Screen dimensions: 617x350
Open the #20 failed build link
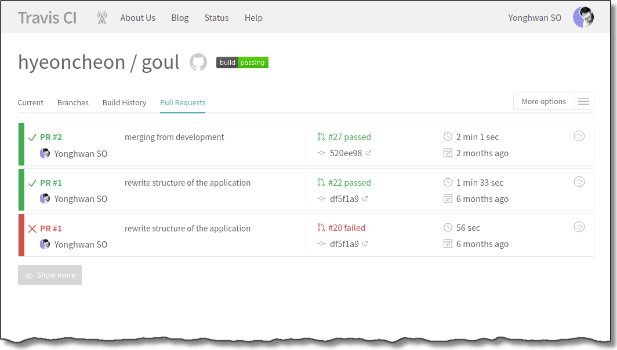pyautogui.click(x=347, y=228)
